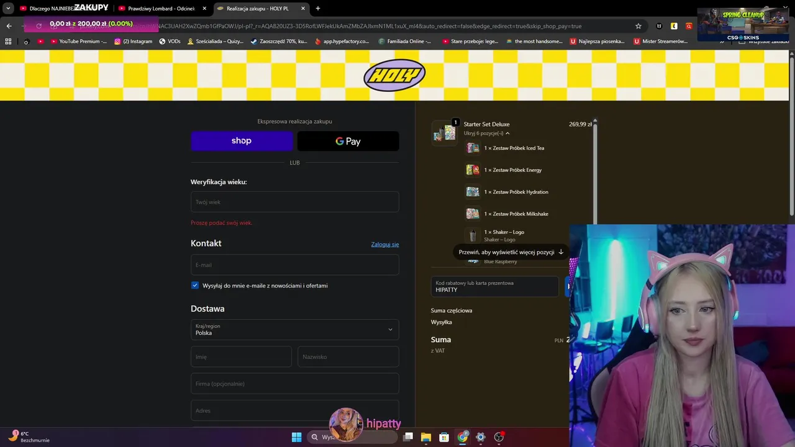The image size is (795, 447).
Task: Click the Imię input field
Action: (x=241, y=356)
